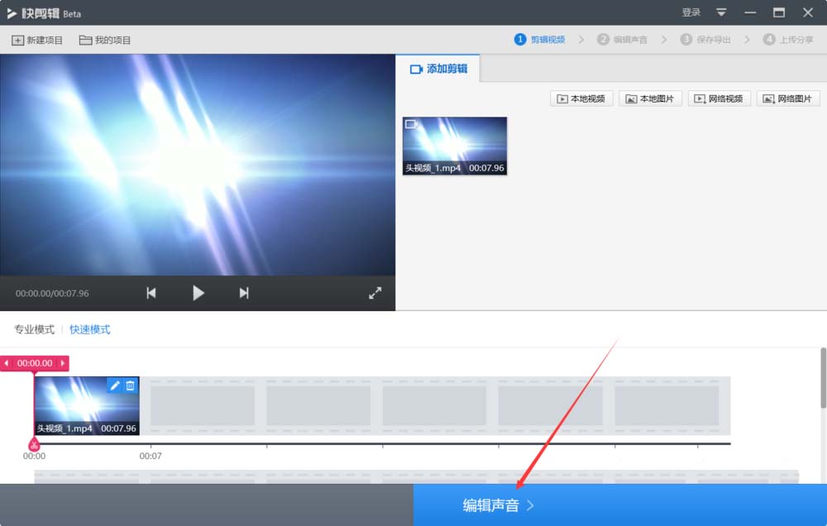
Task: Add a video with the 本地视频 button
Action: click(x=582, y=98)
